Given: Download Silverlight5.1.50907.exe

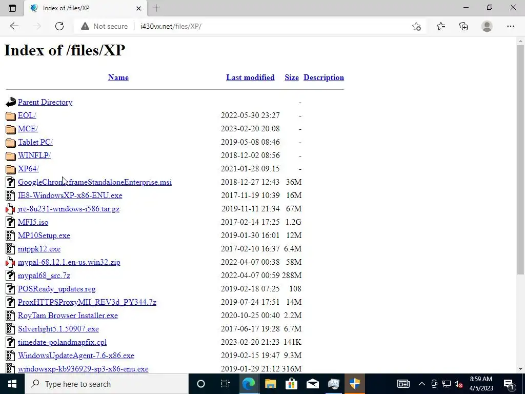Looking at the screenshot, I should tap(58, 329).
